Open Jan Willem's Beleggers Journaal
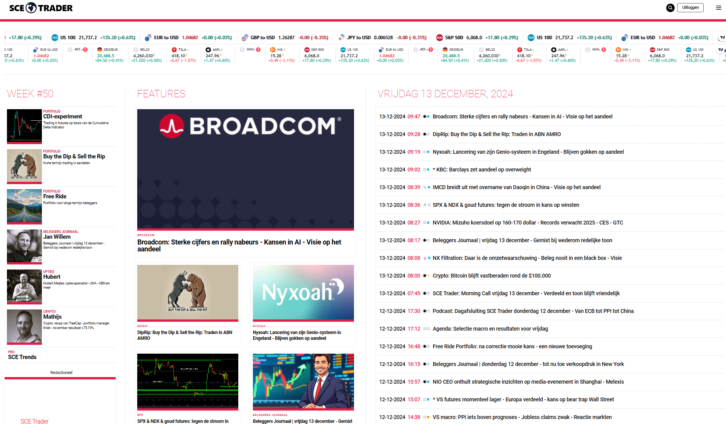The width and height of the screenshot is (726, 424). 57,237
